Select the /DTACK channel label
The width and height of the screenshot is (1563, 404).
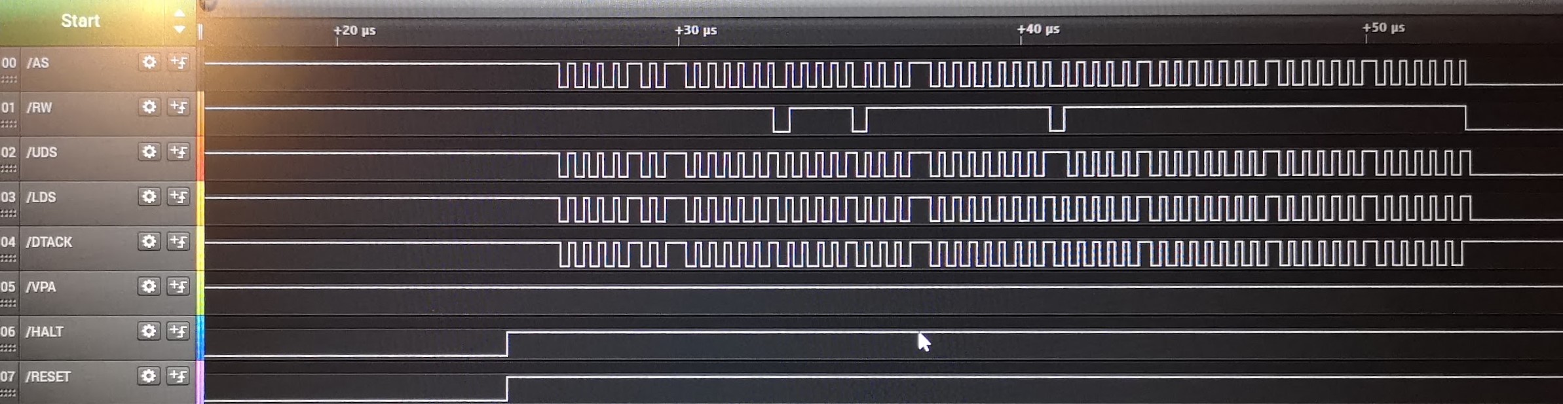[x=48, y=242]
